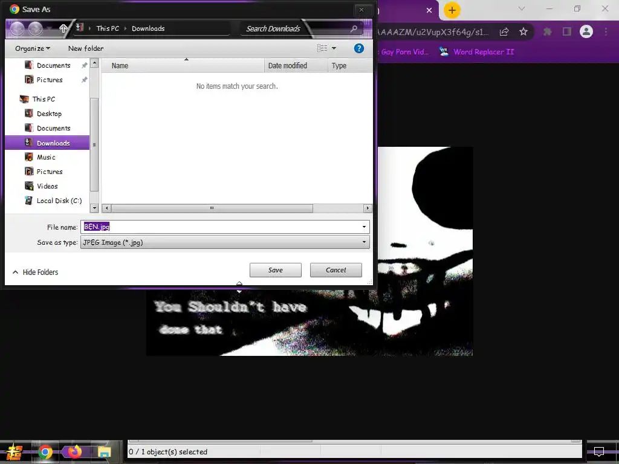Open Music folder in the tree

tap(46, 157)
